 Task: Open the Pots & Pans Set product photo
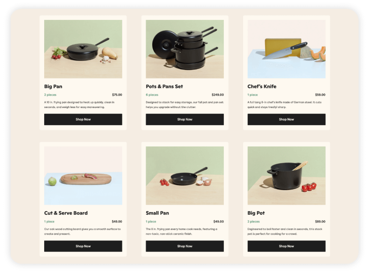pos(184,49)
